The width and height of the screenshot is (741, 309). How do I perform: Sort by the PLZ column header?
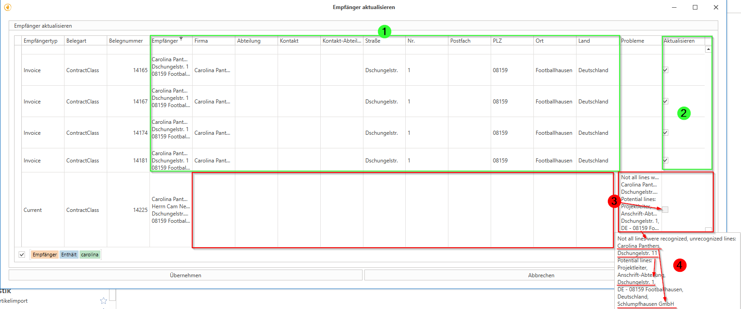pos(497,41)
